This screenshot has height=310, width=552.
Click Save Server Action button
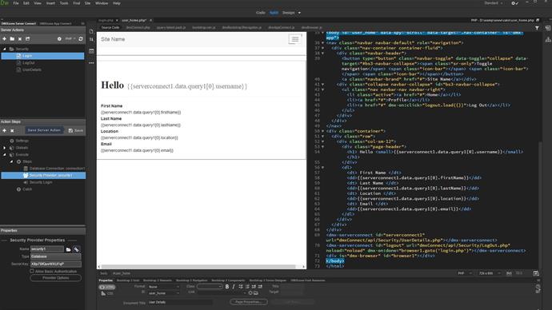[44, 130]
